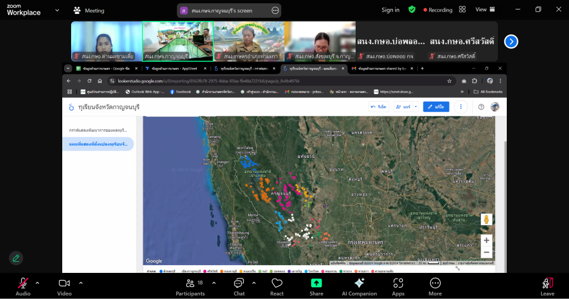Expand audio settings arrow next to Audio
The image size is (569, 299).
(37, 283)
